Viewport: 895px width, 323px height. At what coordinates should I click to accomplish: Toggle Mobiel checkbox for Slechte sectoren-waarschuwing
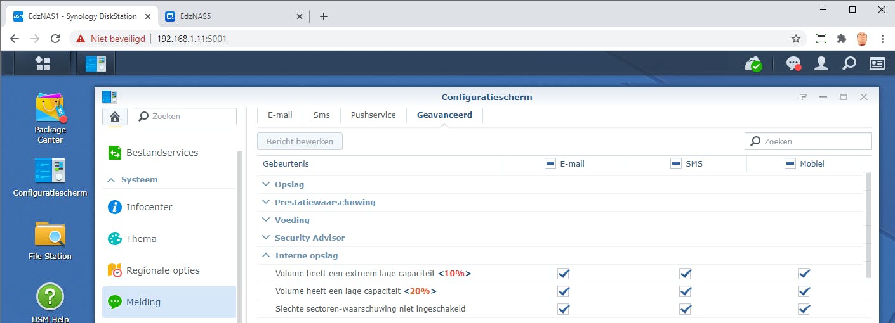click(804, 309)
